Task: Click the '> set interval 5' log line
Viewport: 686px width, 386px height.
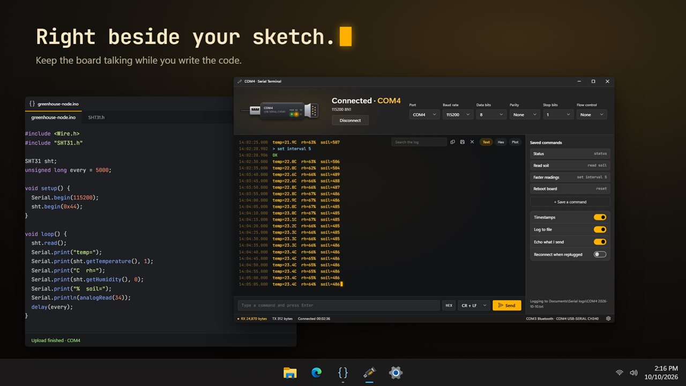Action: 292,149
